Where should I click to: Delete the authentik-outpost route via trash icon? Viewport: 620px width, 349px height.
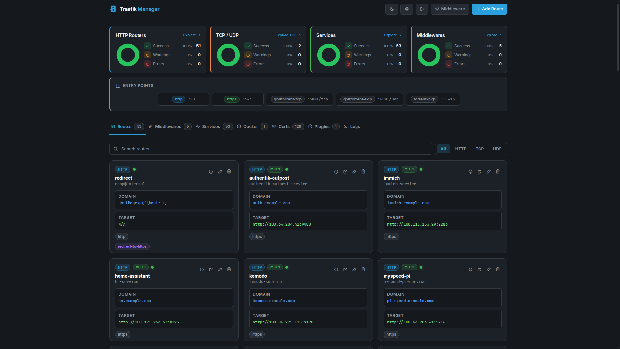pos(363,172)
